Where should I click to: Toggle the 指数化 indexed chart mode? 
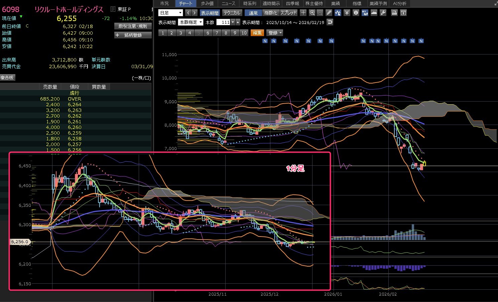[x=270, y=13]
